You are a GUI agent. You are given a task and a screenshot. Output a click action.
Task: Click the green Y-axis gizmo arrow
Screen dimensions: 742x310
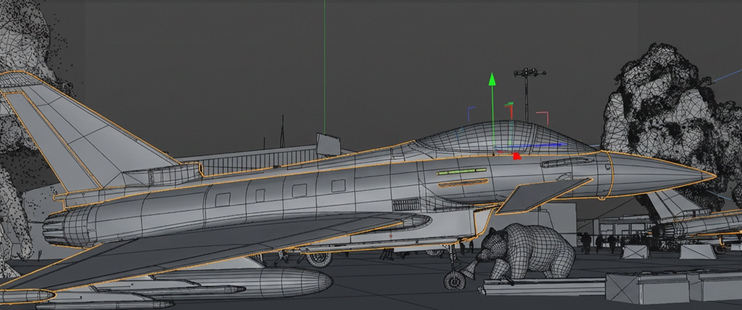[492, 80]
